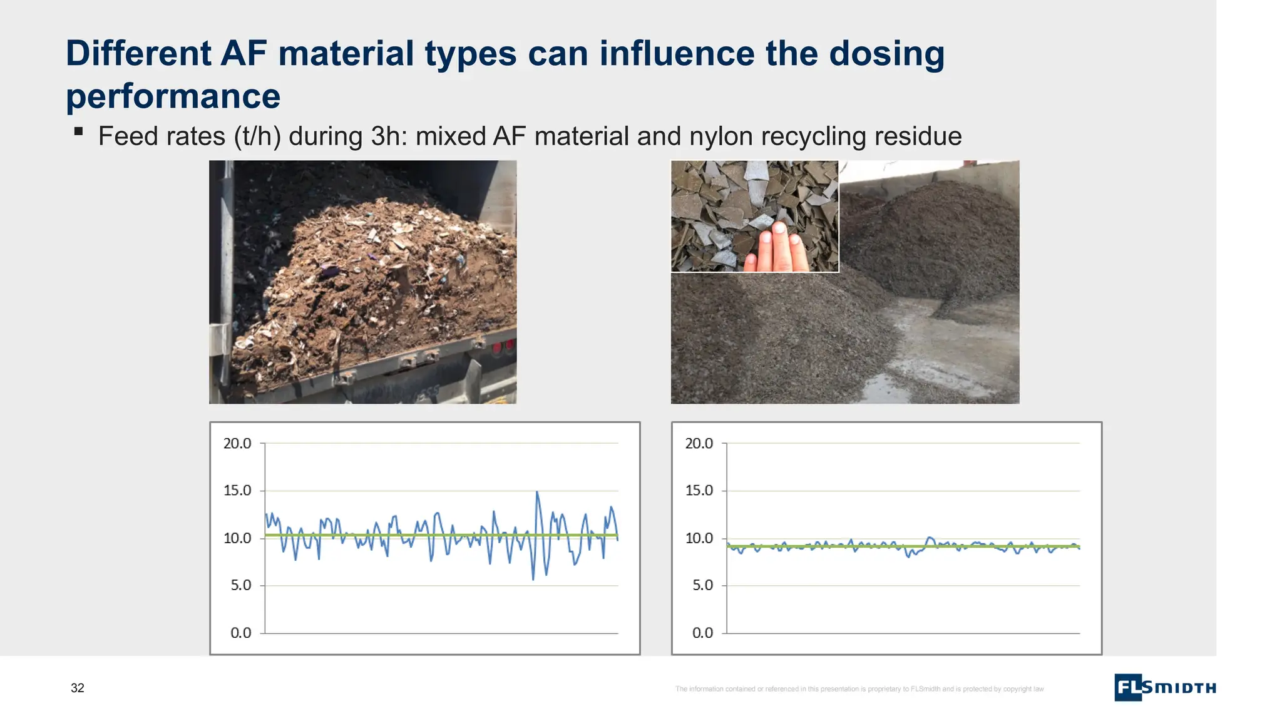Click the 10.0 label on right chart

click(699, 538)
